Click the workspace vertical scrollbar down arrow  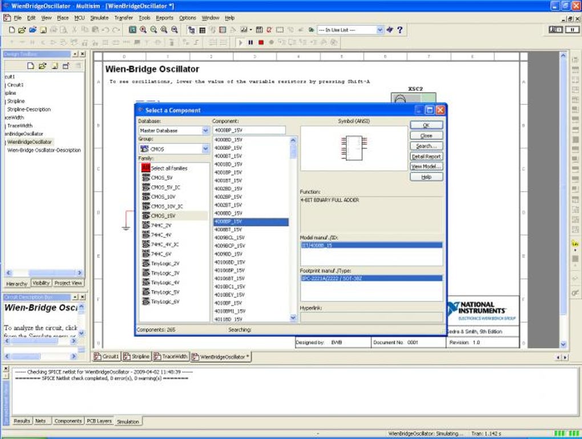point(563,344)
